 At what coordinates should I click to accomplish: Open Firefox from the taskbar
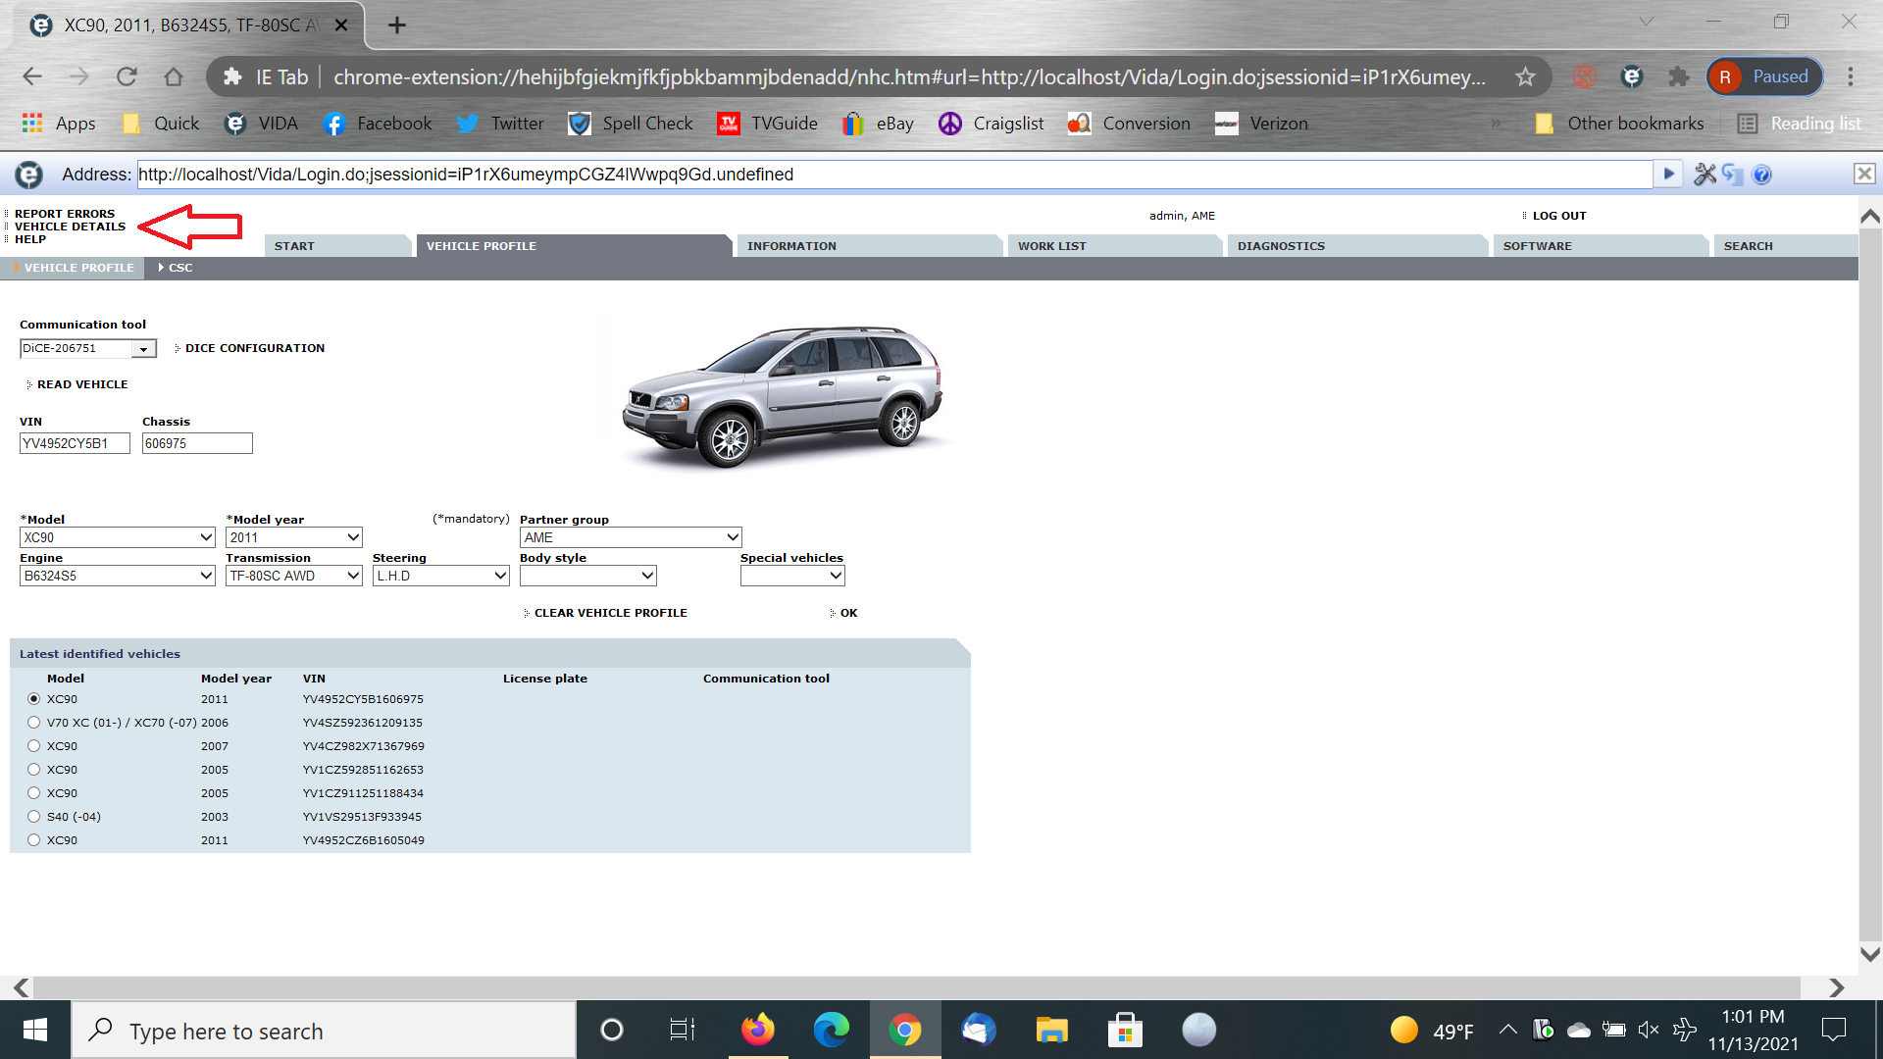click(x=757, y=1030)
